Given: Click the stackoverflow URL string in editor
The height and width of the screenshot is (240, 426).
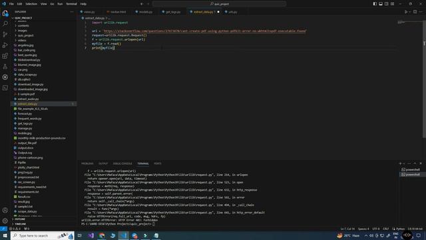Looking at the screenshot, I should point(204,31).
